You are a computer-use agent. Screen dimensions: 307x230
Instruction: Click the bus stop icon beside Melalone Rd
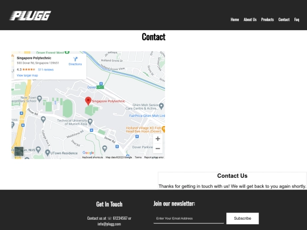pyautogui.click(x=91, y=130)
